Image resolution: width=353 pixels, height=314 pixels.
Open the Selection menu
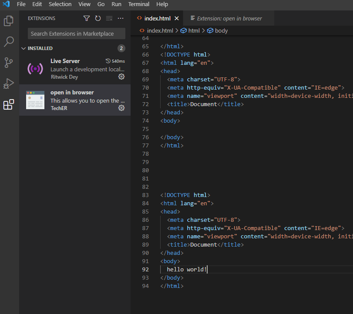pos(60,4)
